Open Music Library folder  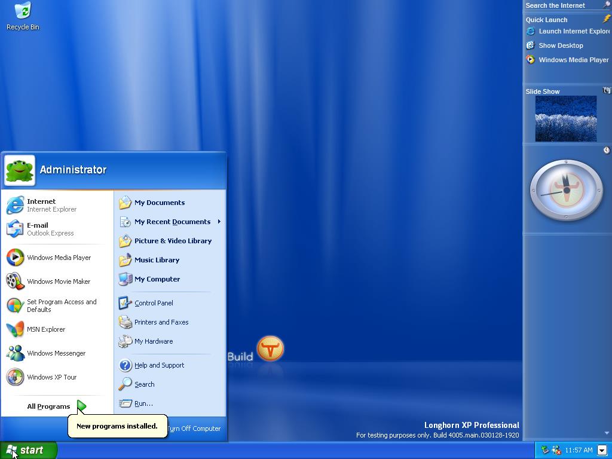click(170, 260)
